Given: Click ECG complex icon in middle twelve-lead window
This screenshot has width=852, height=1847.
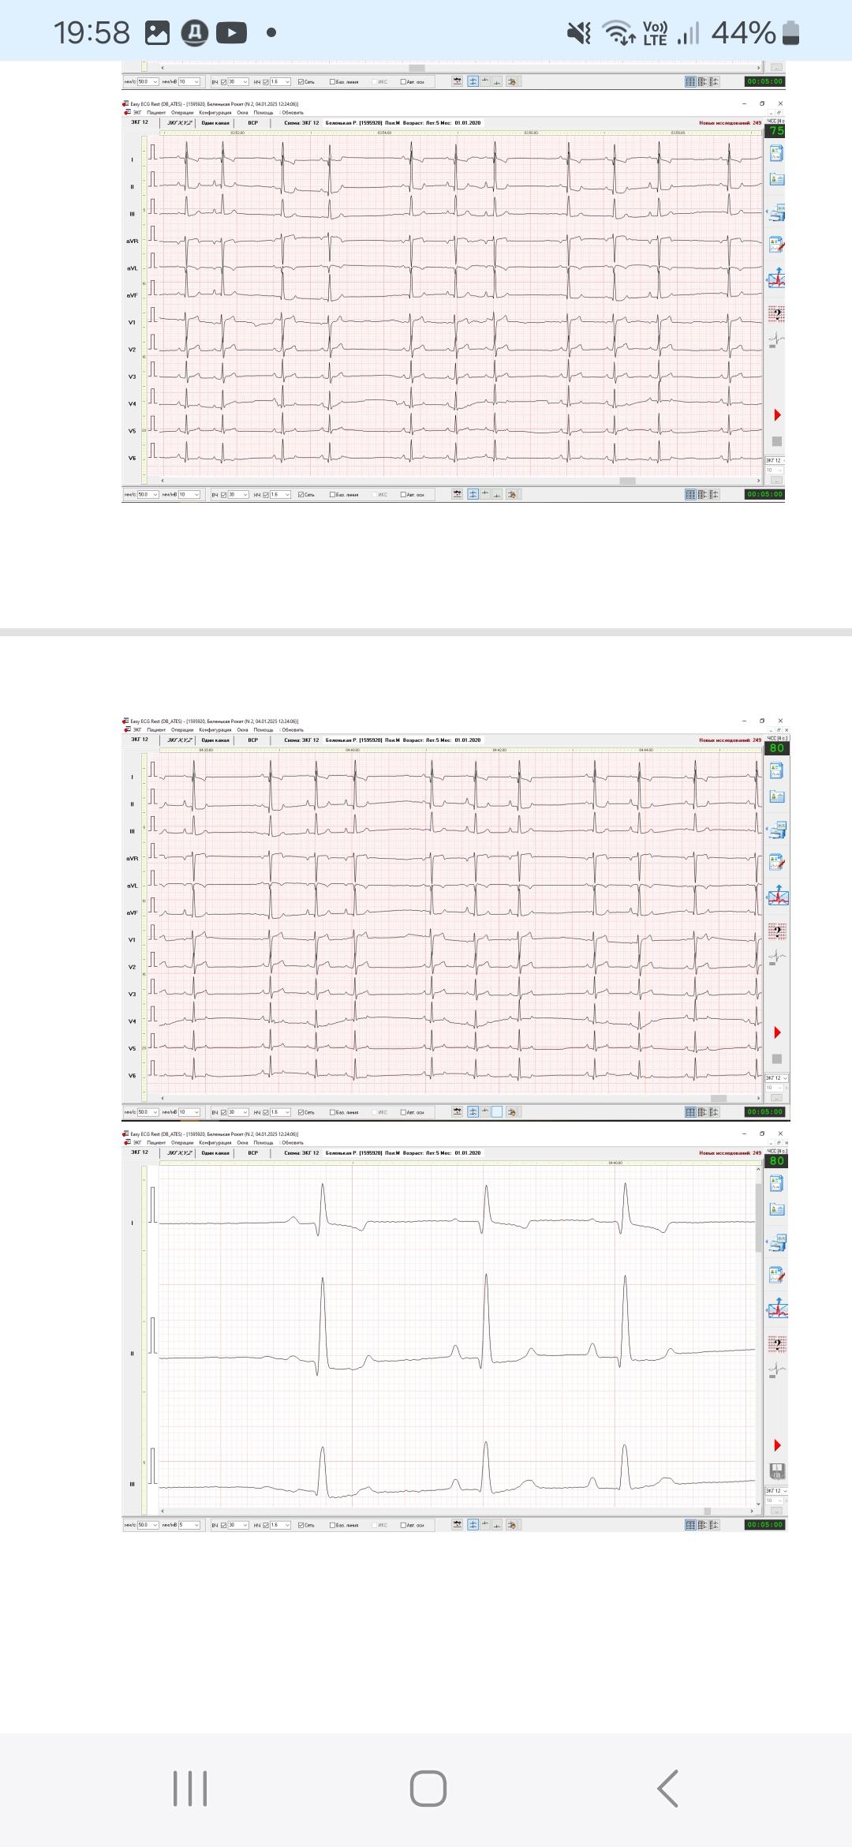Looking at the screenshot, I should click(x=777, y=957).
